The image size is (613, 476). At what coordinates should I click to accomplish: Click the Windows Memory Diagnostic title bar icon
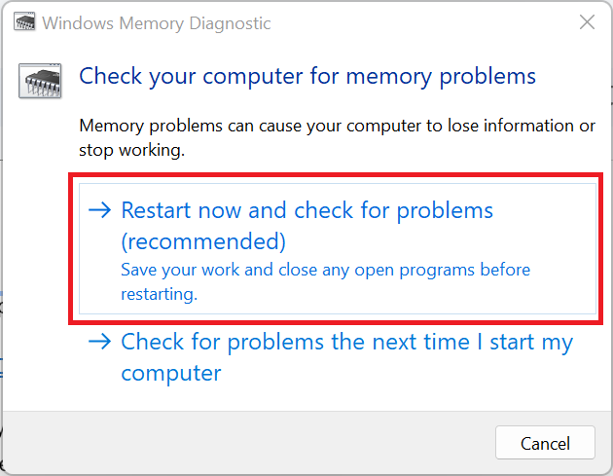pos(26,23)
